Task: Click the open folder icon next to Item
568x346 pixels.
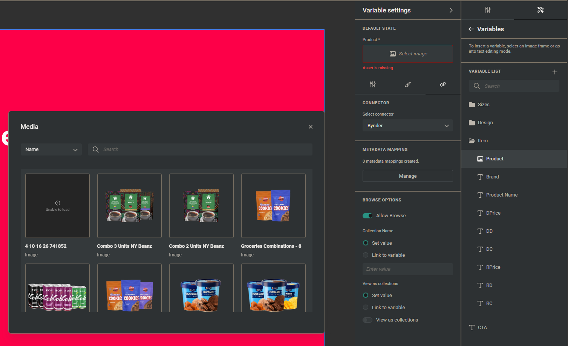Action: 472,140
